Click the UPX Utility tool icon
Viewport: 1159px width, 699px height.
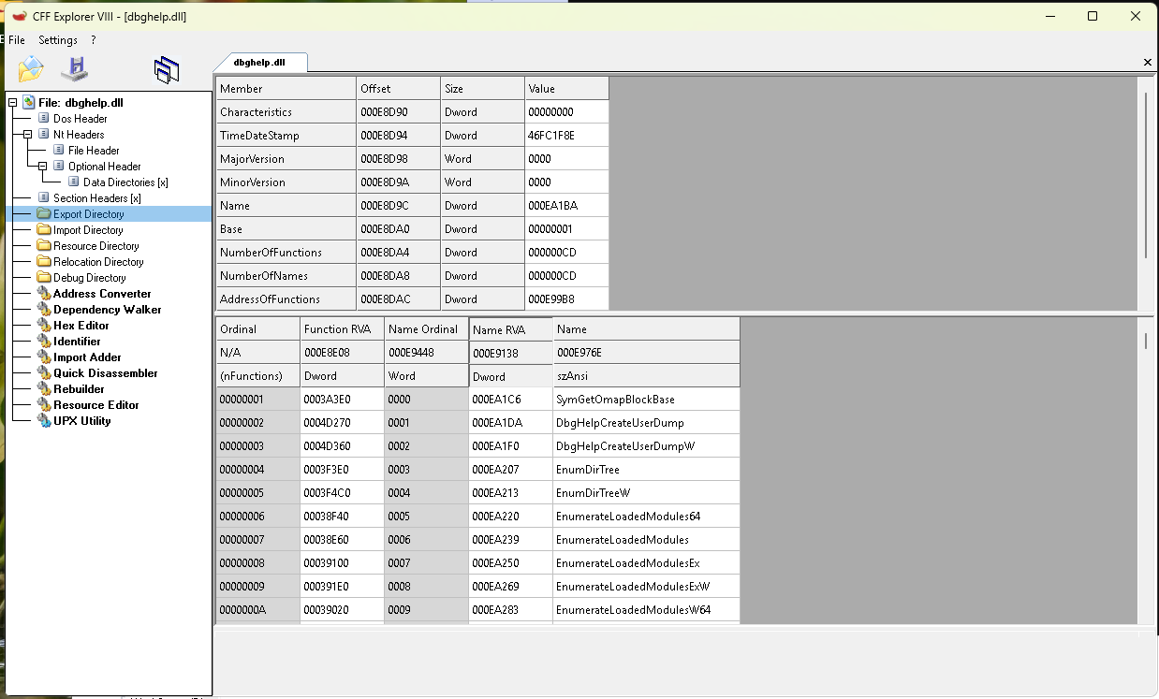[x=44, y=421]
